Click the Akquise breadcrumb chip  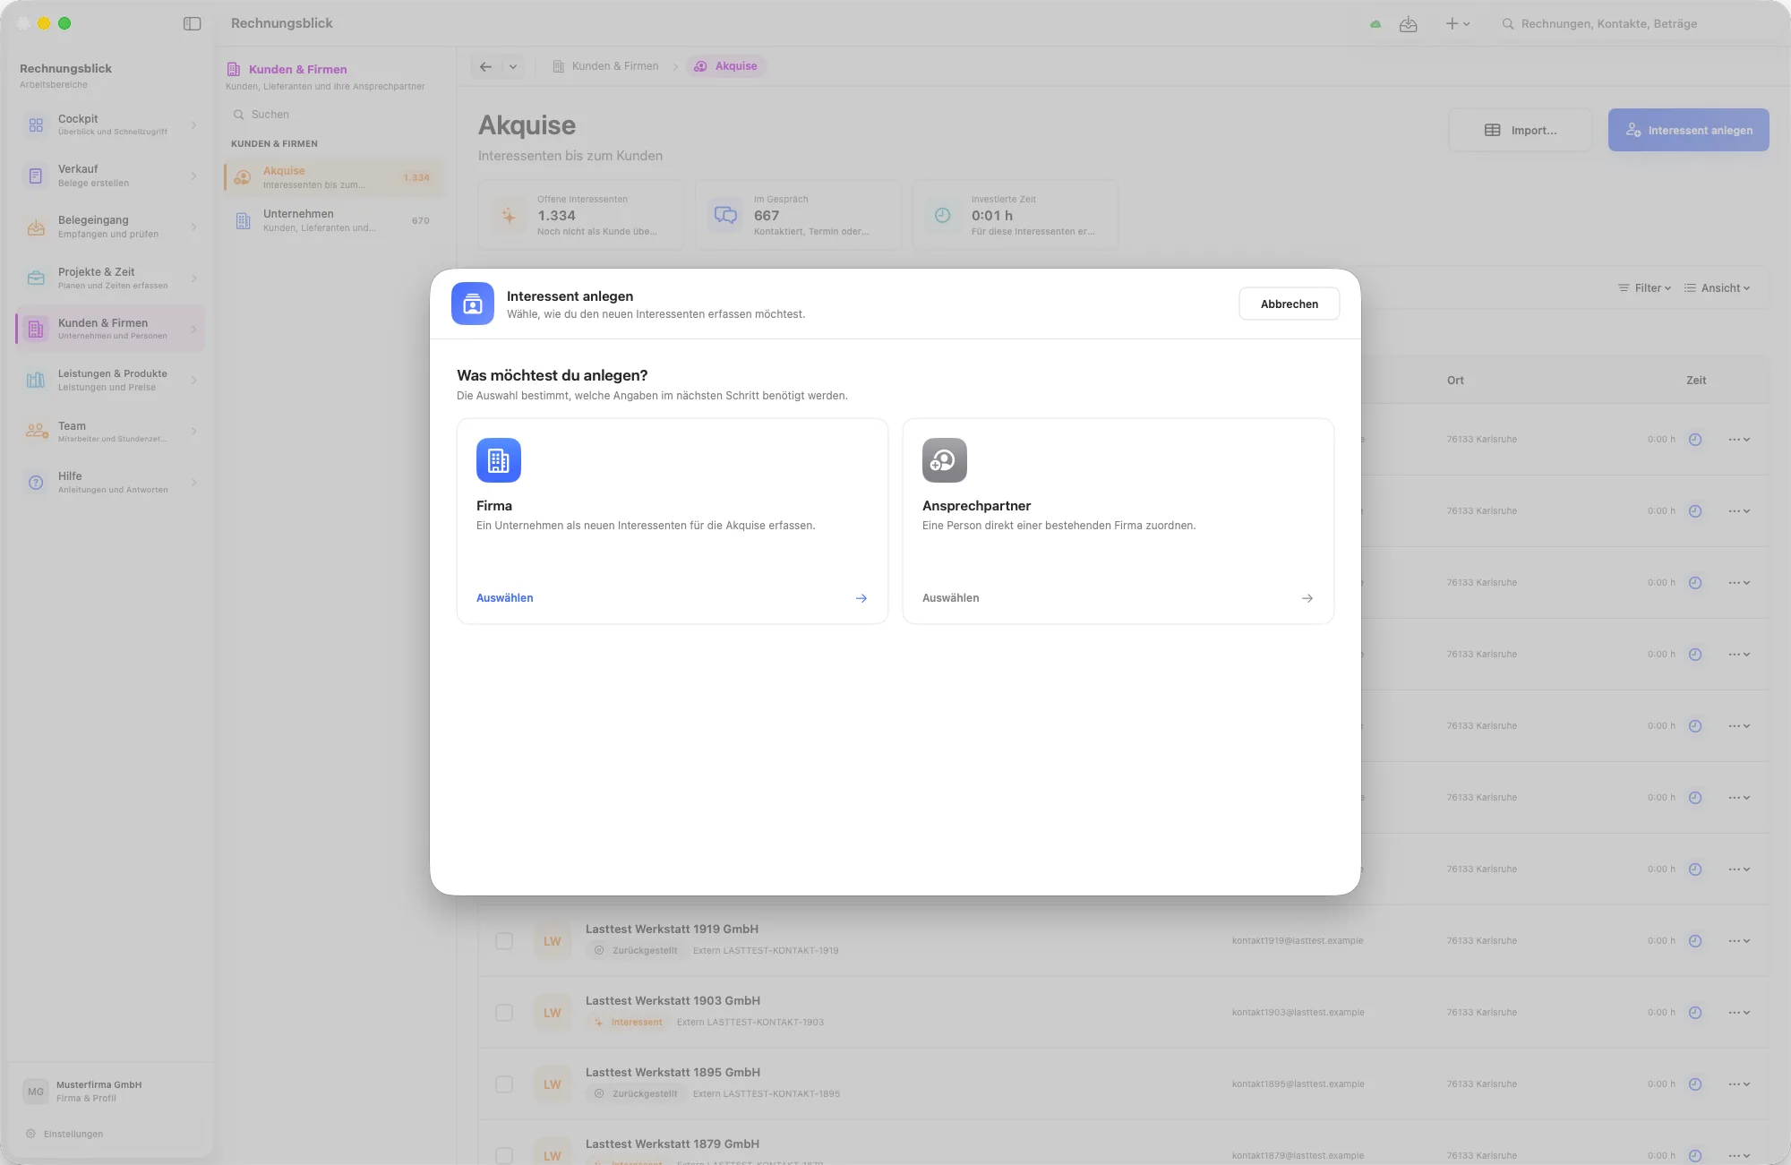click(x=726, y=66)
